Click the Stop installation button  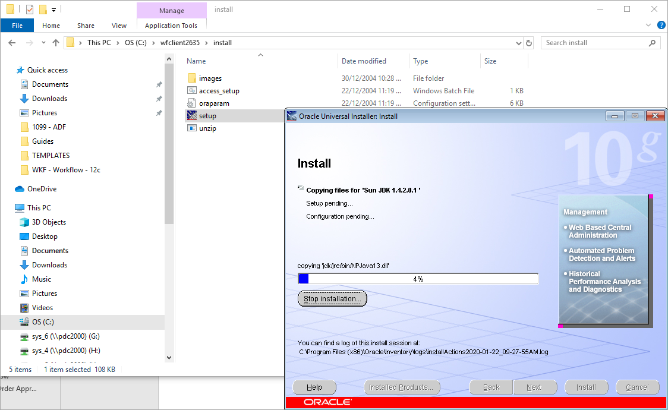[x=332, y=298]
